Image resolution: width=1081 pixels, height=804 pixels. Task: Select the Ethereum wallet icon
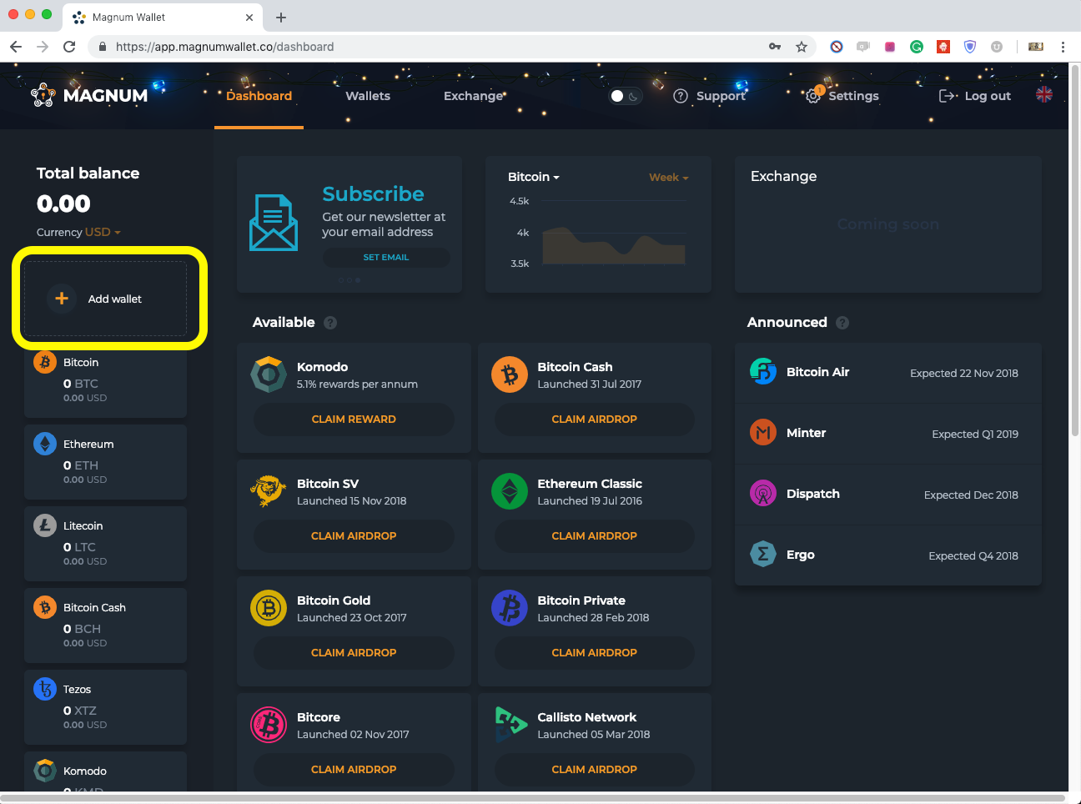[x=45, y=444]
